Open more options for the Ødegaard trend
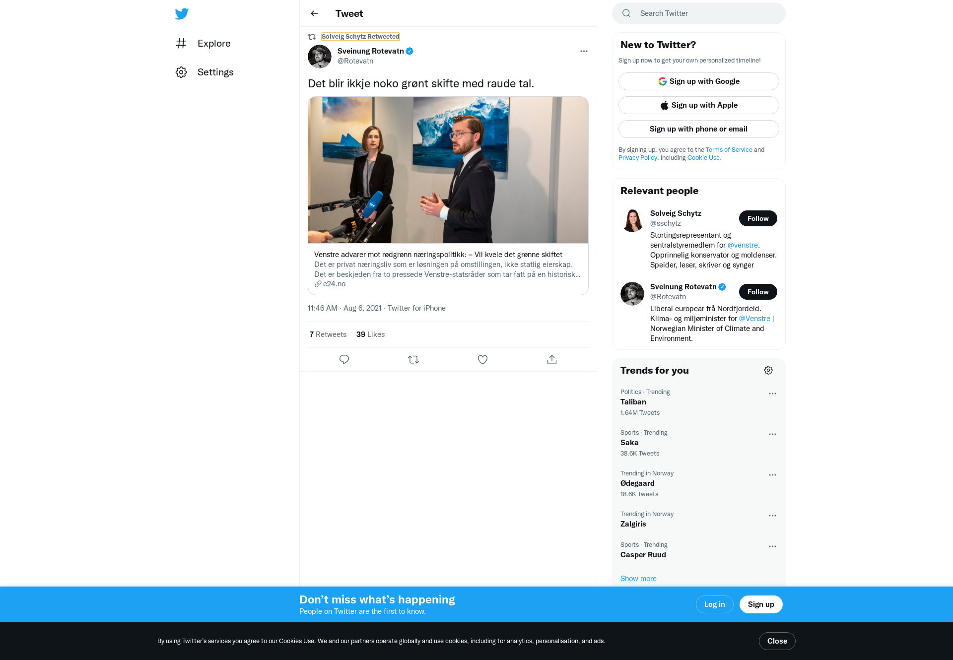The width and height of the screenshot is (953, 660). pos(772,475)
